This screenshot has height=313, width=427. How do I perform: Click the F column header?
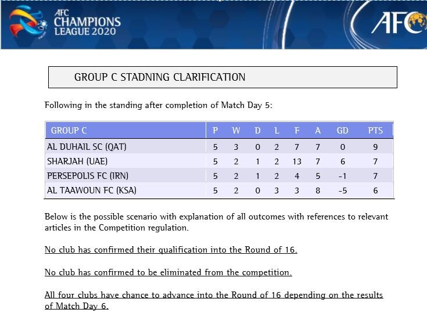297,131
